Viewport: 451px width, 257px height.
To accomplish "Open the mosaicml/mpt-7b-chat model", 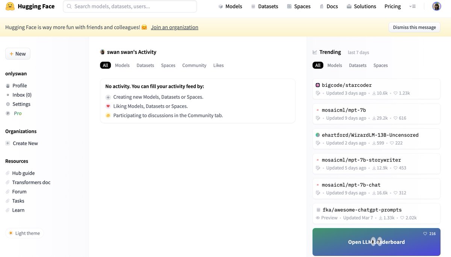I will [376, 189].
